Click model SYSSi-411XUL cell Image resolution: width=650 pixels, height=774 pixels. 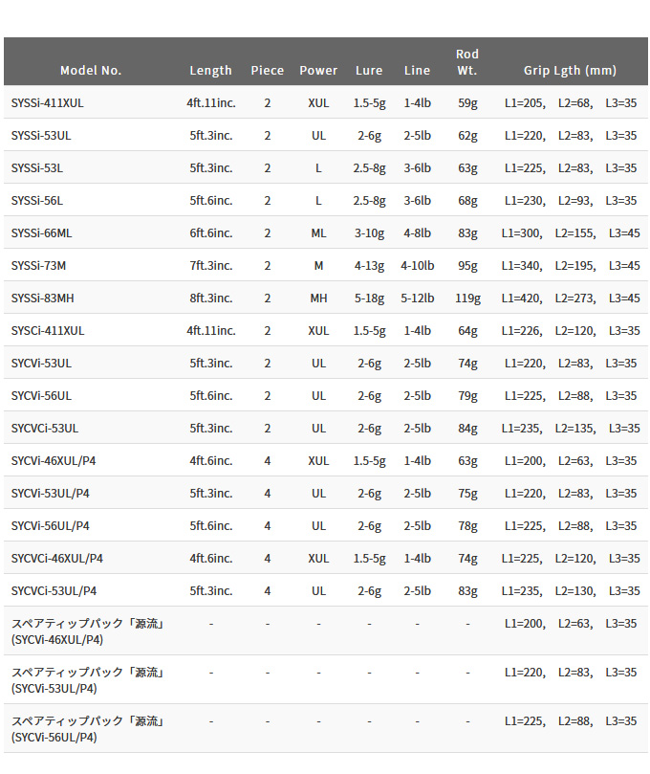48,103
